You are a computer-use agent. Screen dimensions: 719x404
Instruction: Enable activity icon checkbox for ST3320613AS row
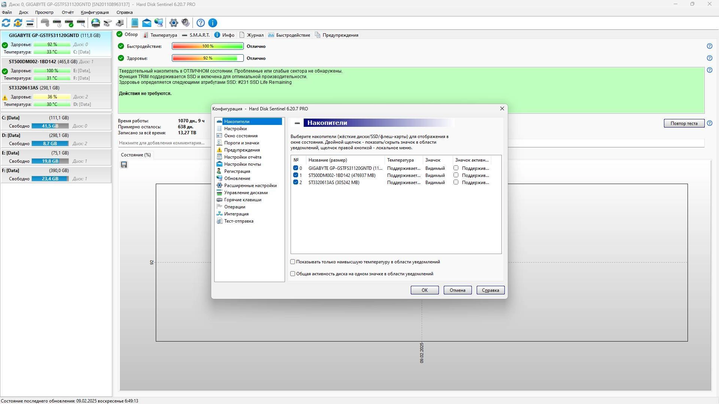click(456, 182)
